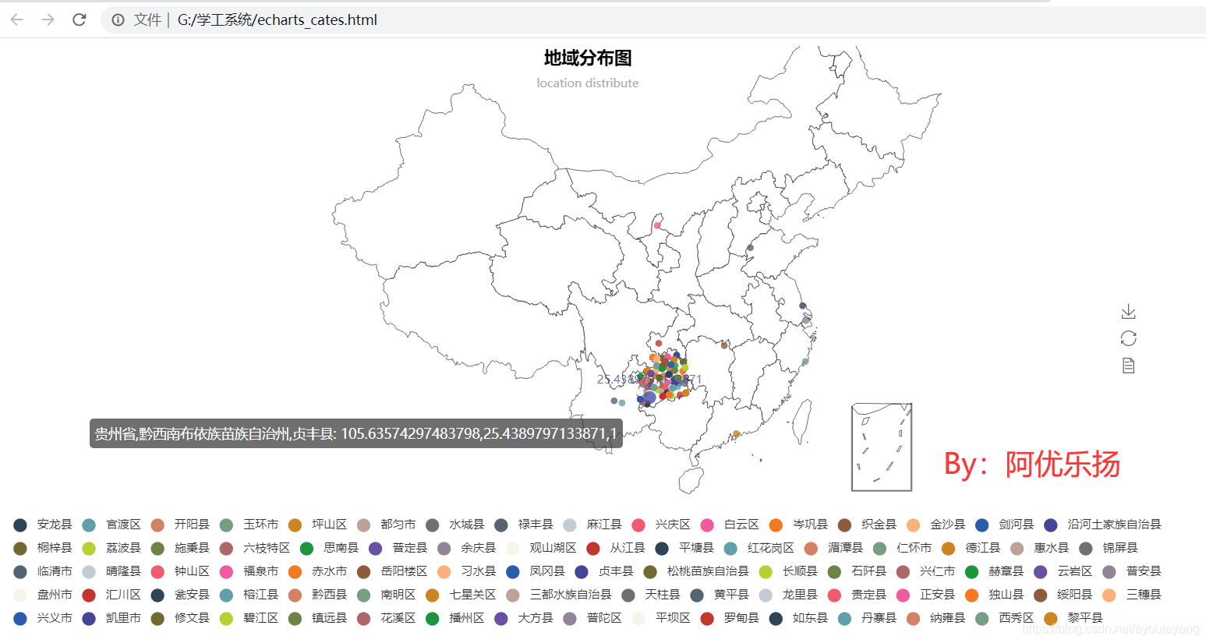Toggle 凯里市 legend item
Viewport: 1206px width, 643px height.
(x=111, y=618)
